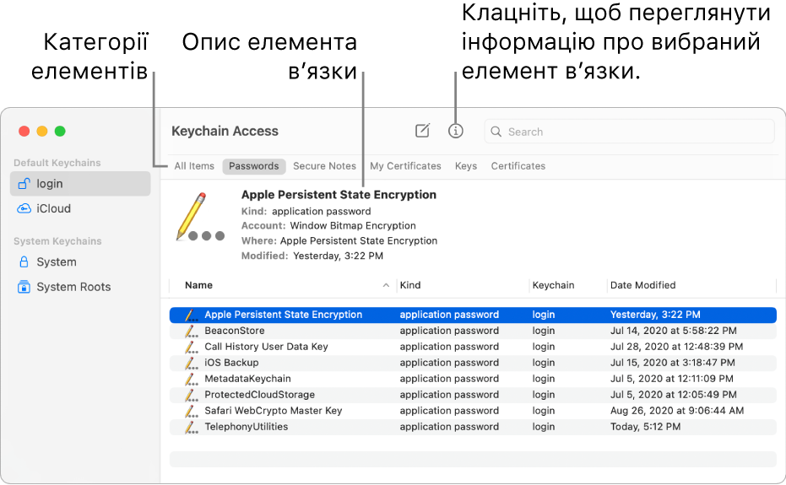The height and width of the screenshot is (485, 786).
Task: Click Kind: application password in details pane
Action: coord(306,212)
